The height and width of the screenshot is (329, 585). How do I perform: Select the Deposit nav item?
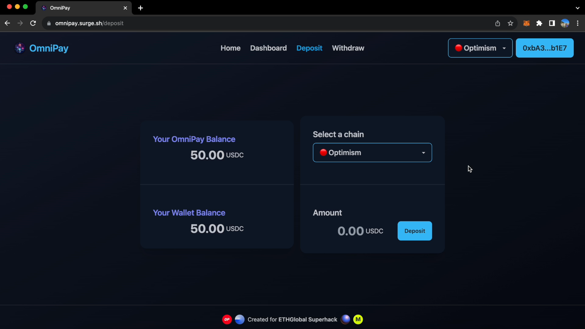point(309,48)
